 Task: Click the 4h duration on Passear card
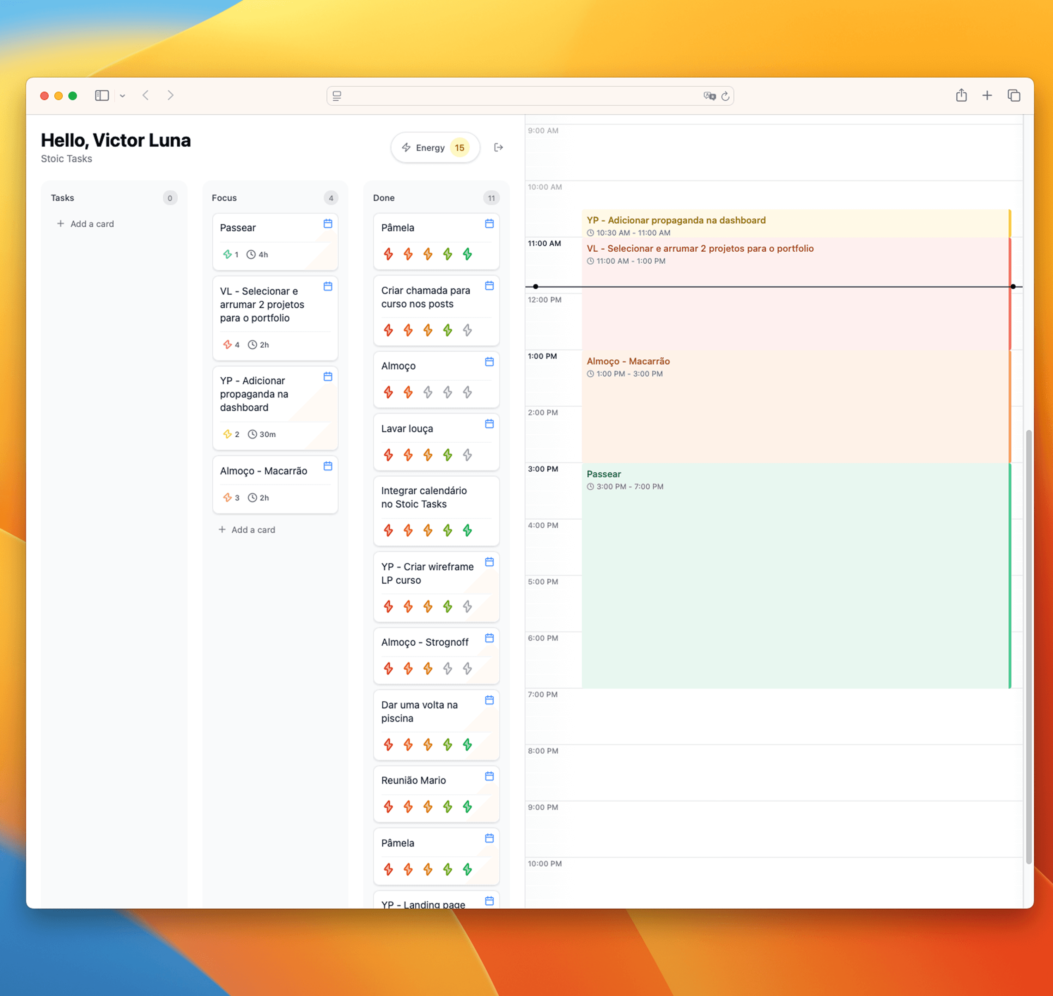[x=258, y=254]
